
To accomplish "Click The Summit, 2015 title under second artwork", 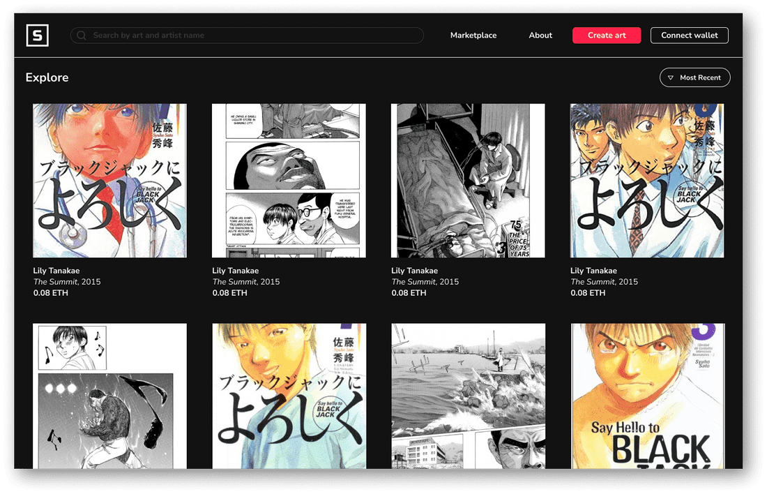I will (245, 281).
